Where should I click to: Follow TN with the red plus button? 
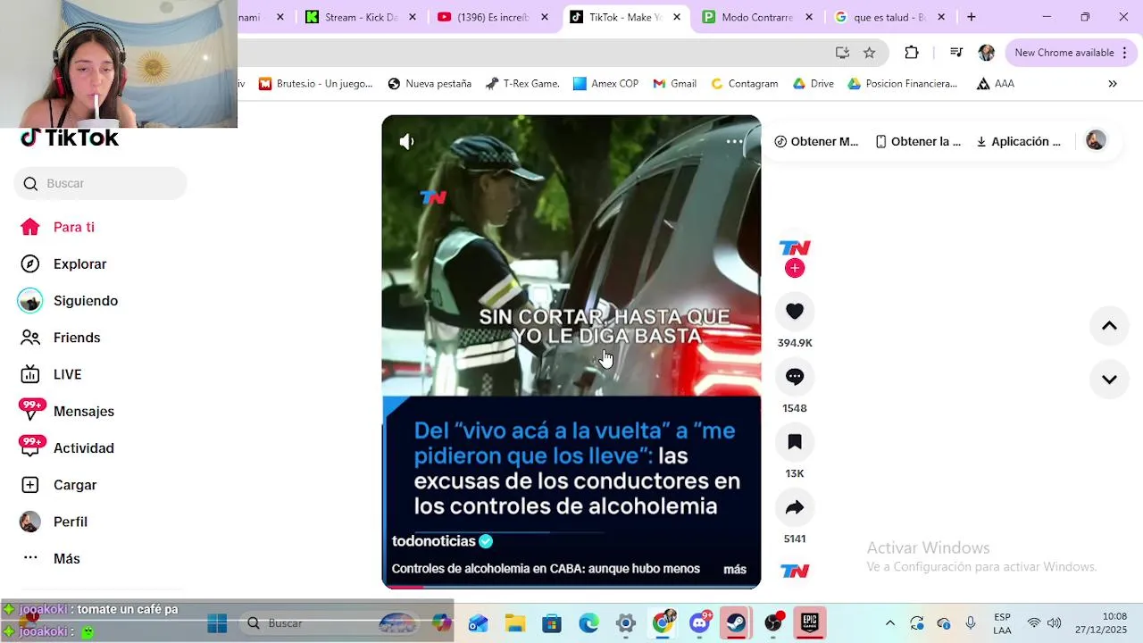(x=795, y=268)
